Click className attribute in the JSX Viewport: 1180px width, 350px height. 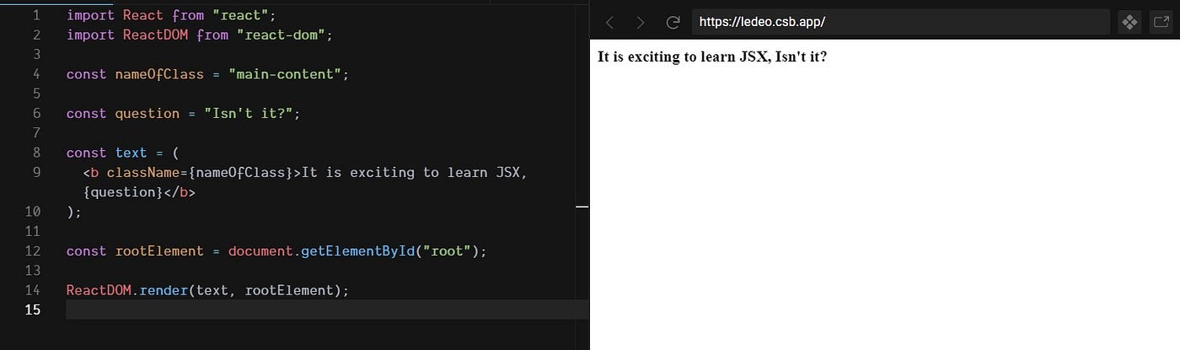(x=142, y=172)
